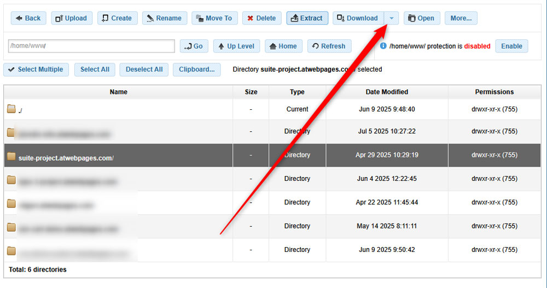Click Select All files
Image resolution: width=547 pixels, height=288 pixels.
coord(95,69)
